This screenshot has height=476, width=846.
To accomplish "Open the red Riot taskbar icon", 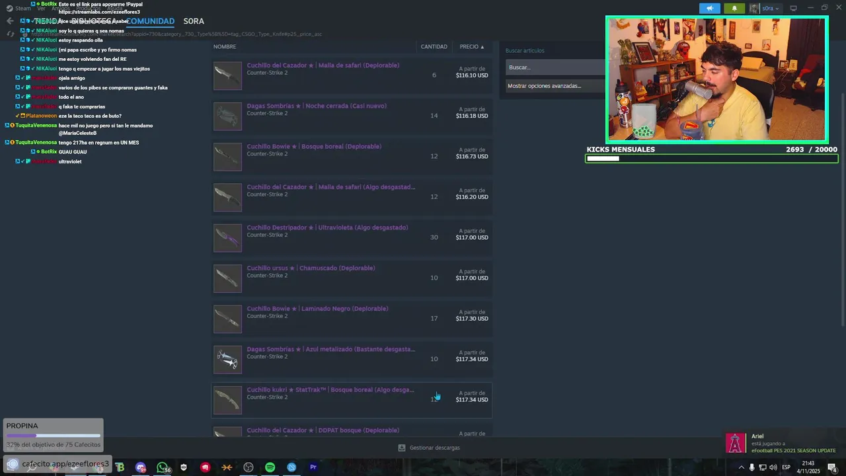I will tap(206, 467).
